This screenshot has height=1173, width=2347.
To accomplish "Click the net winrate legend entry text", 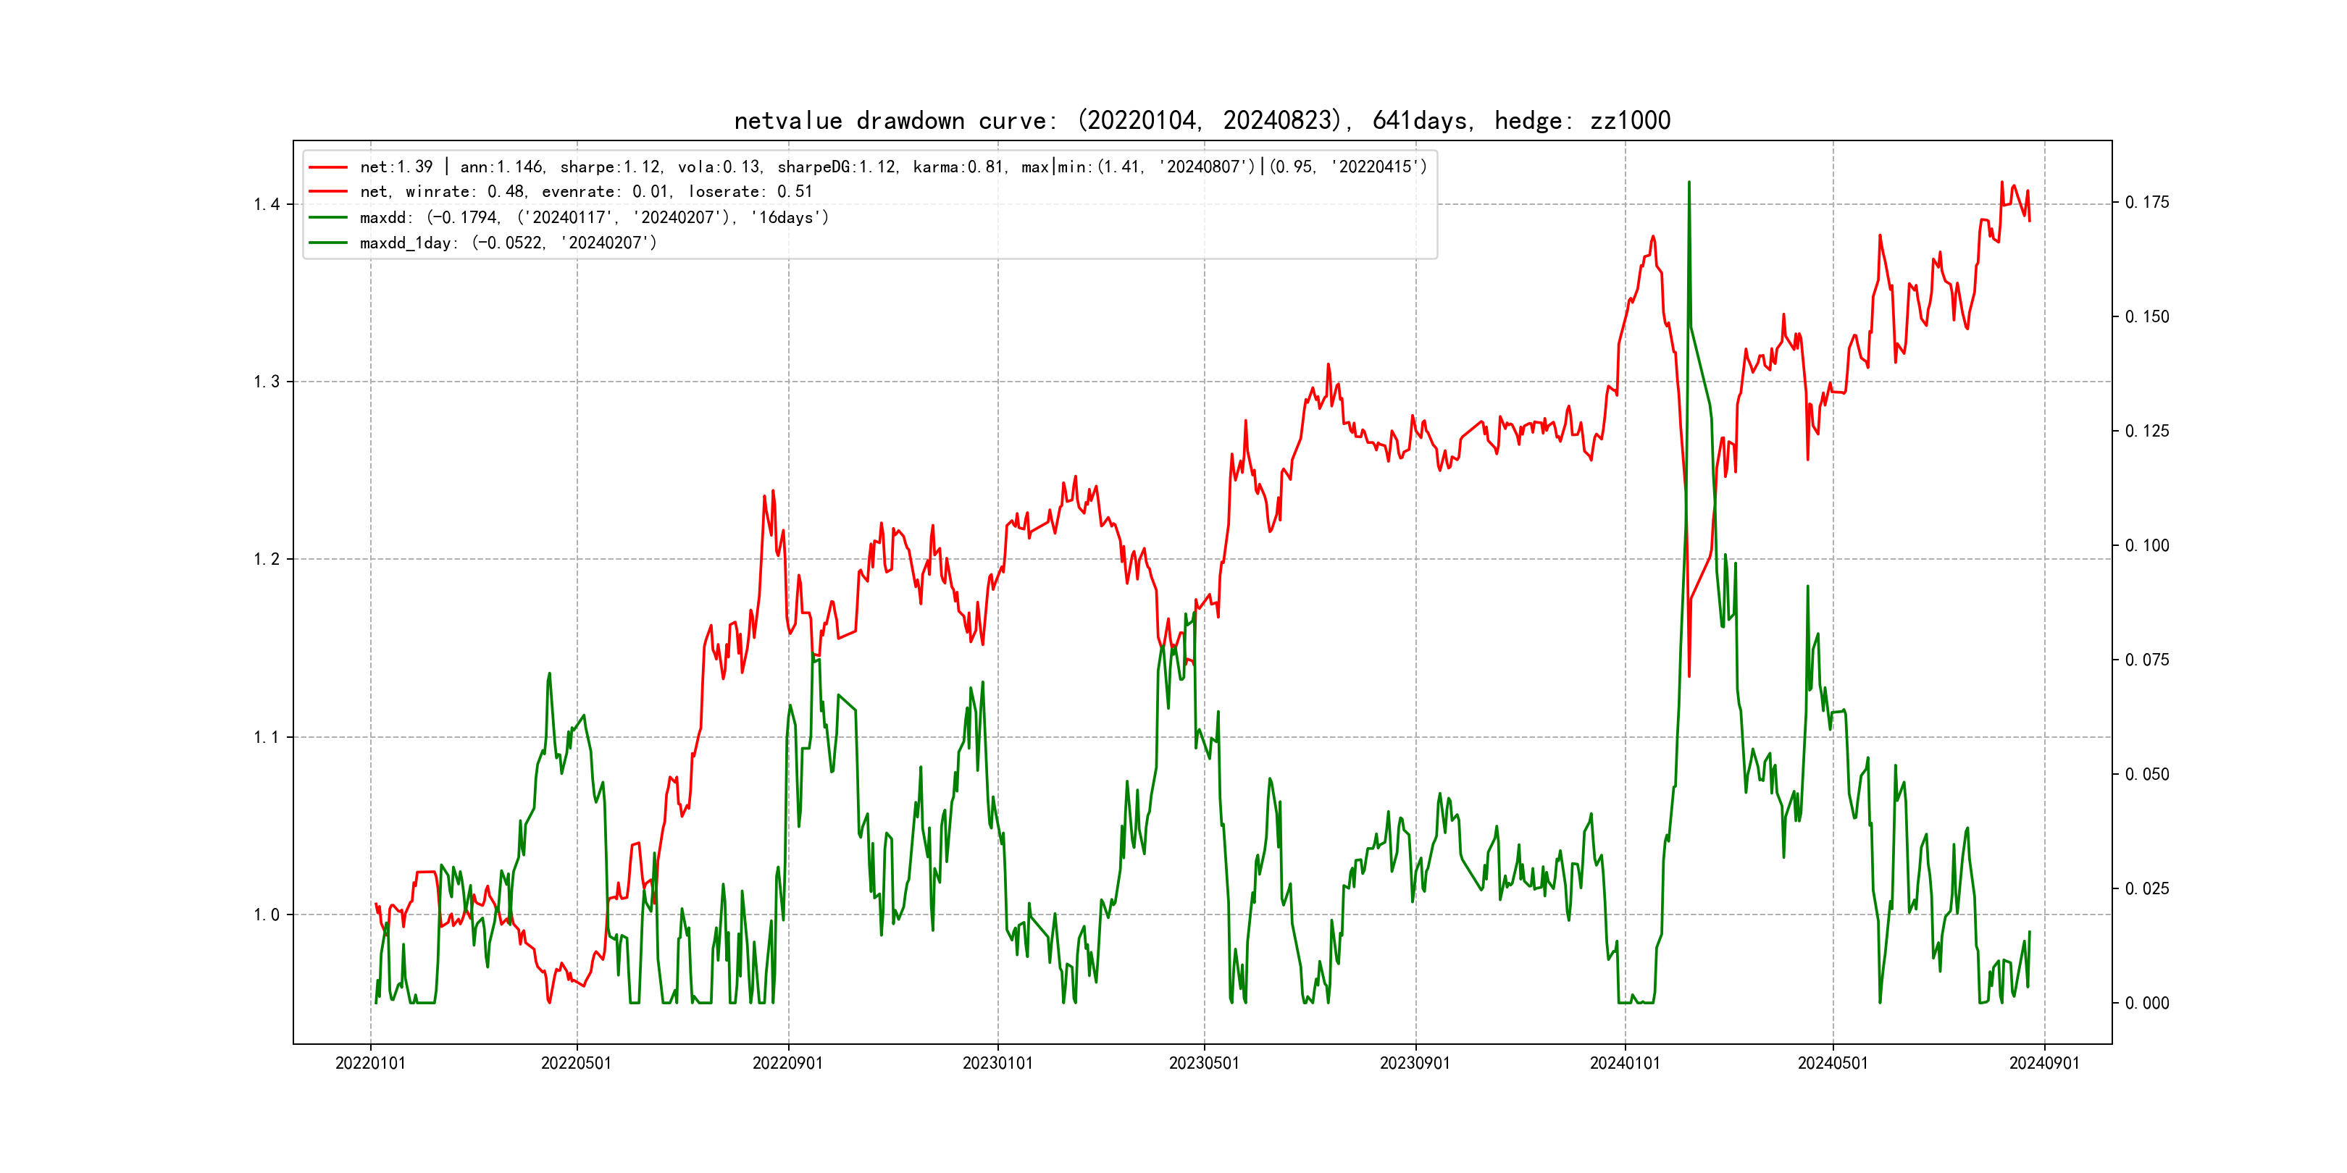I will [x=585, y=192].
